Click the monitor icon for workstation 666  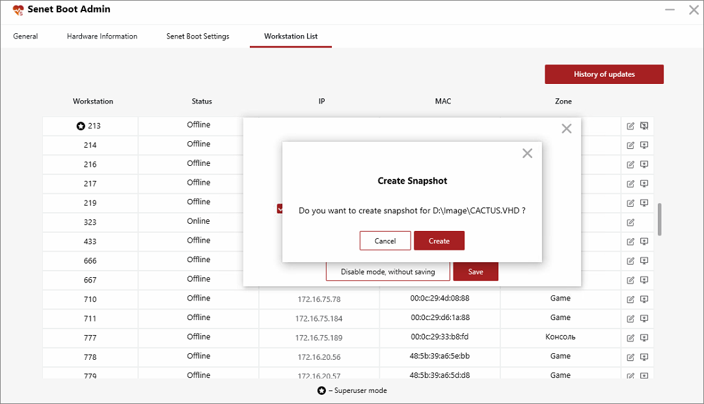click(644, 260)
